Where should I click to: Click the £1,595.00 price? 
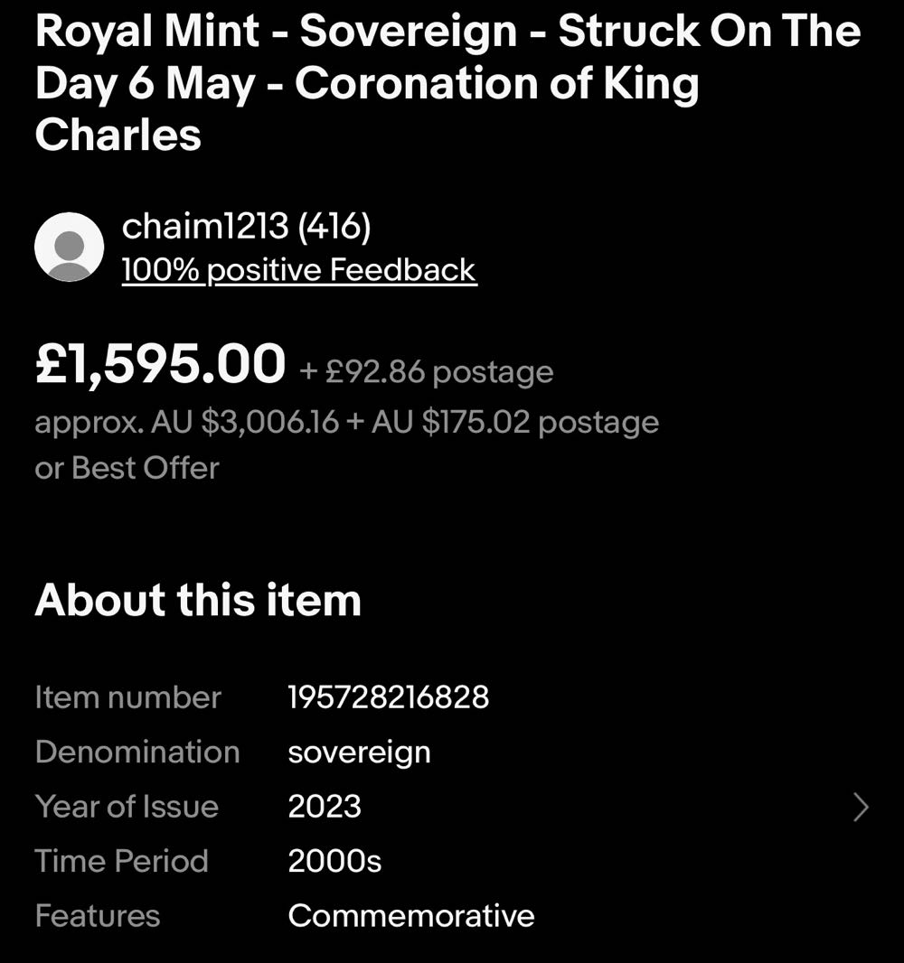pyautogui.click(x=160, y=366)
